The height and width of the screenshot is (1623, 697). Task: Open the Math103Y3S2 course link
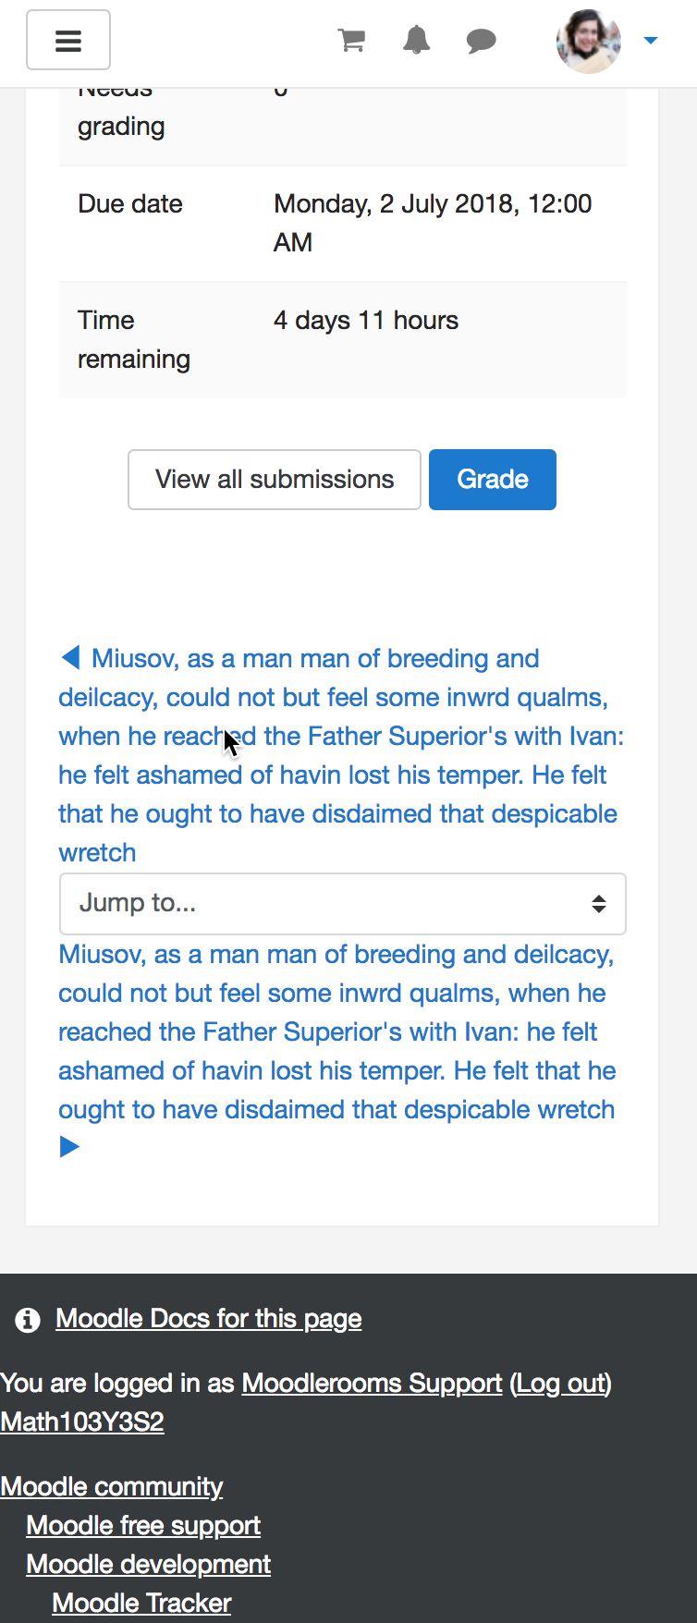tap(82, 1422)
